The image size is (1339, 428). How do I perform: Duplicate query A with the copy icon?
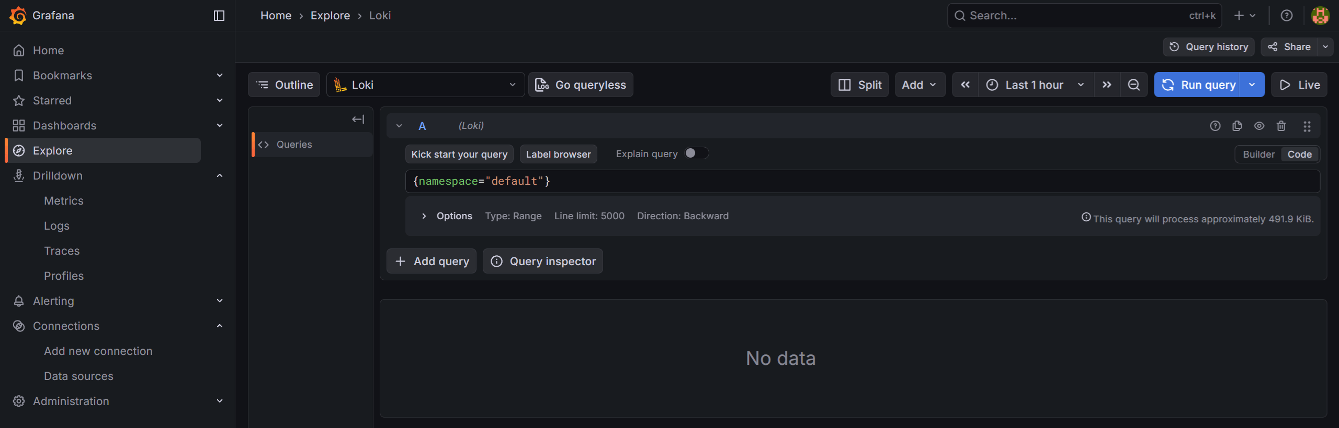tap(1237, 126)
